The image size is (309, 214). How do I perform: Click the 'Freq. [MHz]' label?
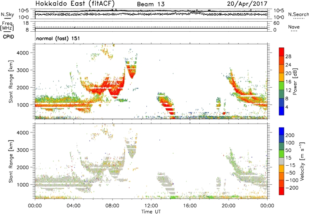(7, 26)
